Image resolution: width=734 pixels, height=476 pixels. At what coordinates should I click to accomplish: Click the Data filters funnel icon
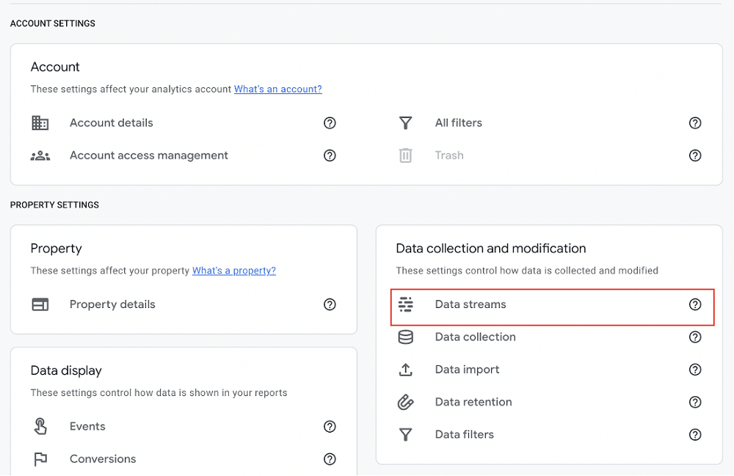coord(405,434)
